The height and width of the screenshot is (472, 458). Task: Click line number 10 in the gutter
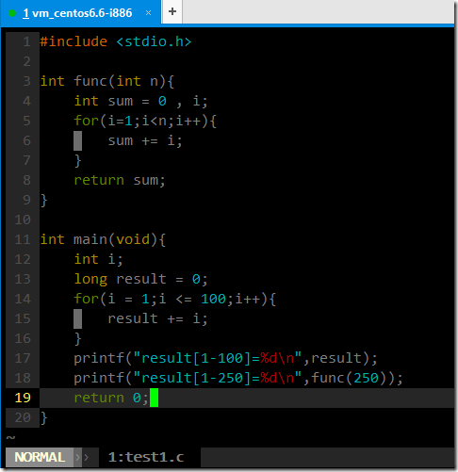(23, 220)
